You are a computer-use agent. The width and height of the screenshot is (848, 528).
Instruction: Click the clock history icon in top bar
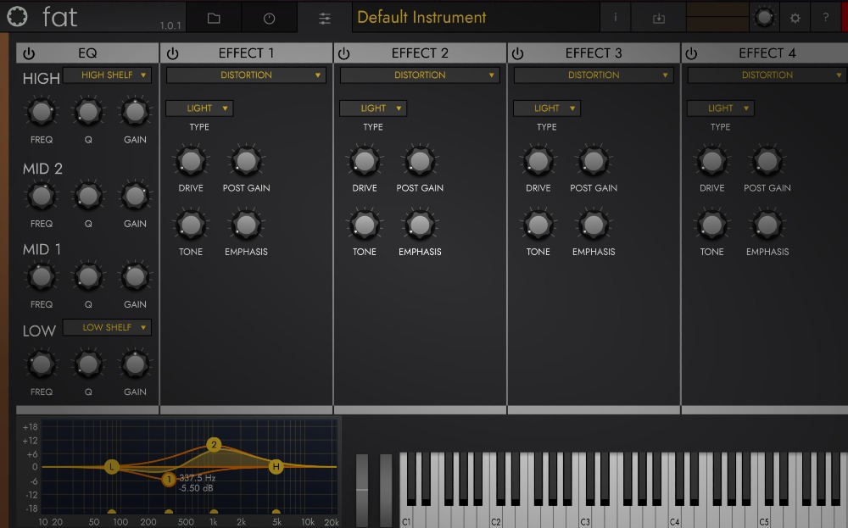coord(271,17)
